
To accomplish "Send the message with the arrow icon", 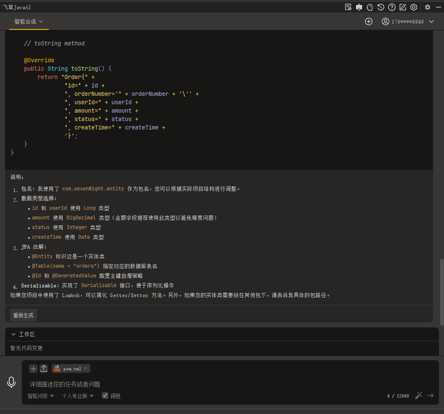I will tap(431, 396).
